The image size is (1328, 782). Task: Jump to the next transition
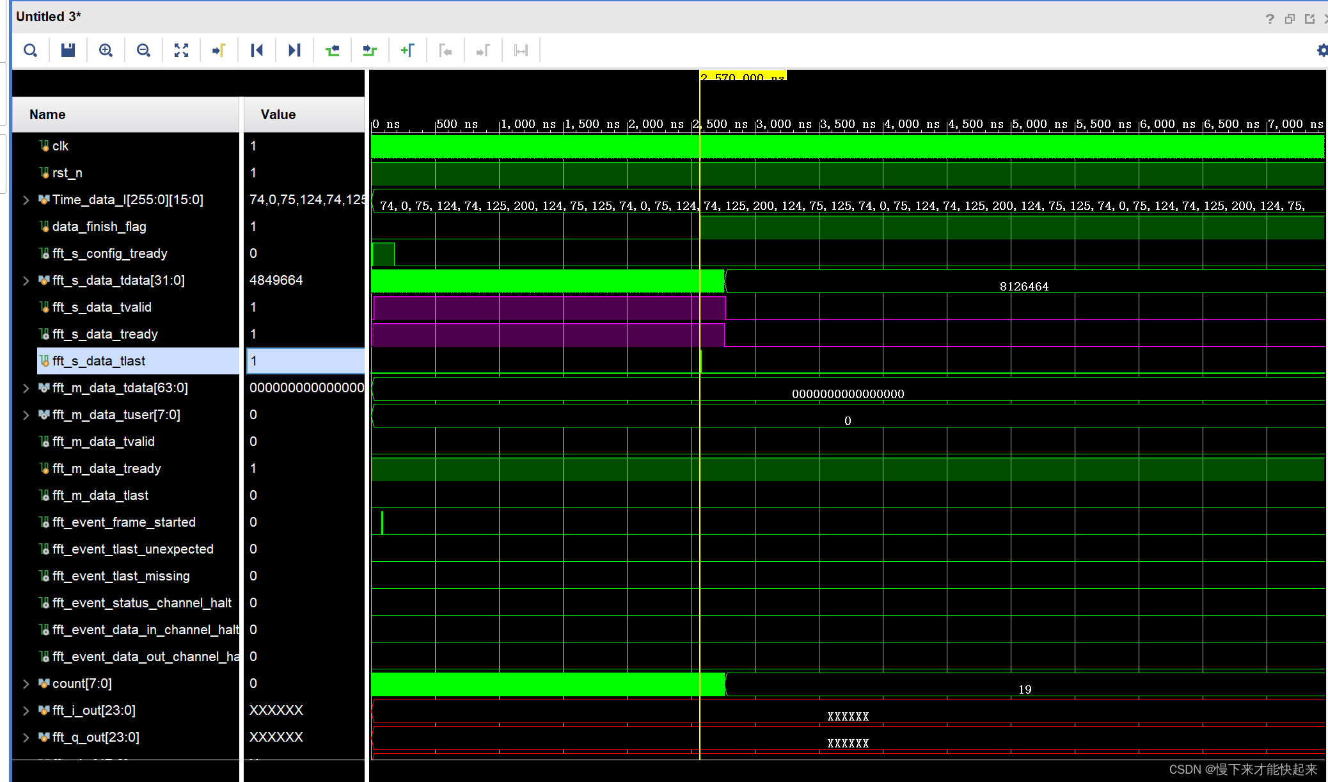294,50
